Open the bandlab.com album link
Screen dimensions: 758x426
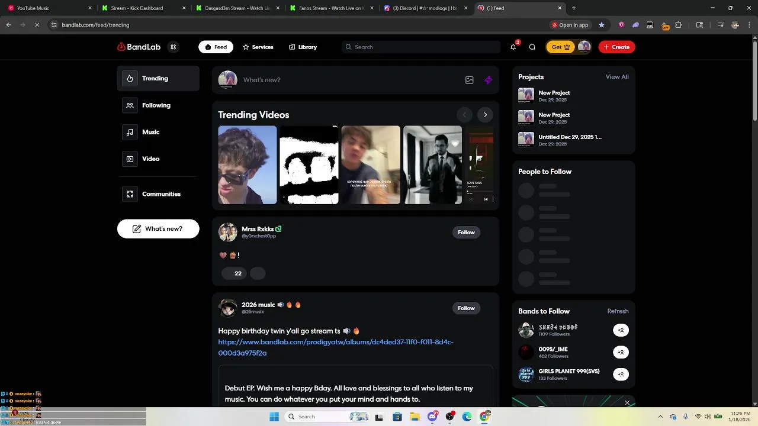click(x=336, y=347)
